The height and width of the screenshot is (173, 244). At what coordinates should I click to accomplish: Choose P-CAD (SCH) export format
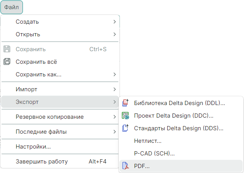click(154, 154)
